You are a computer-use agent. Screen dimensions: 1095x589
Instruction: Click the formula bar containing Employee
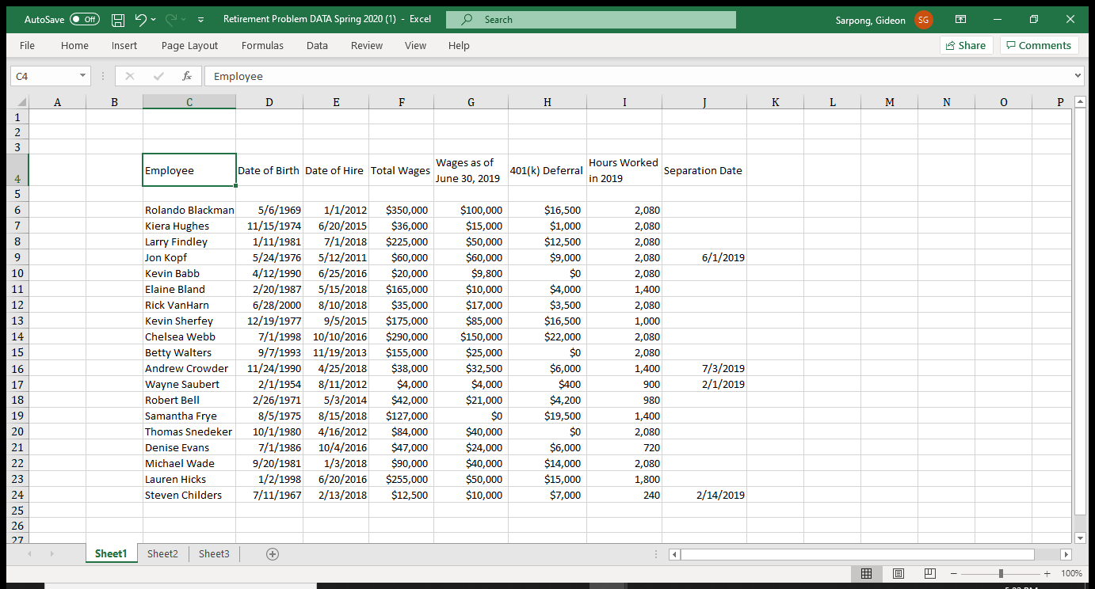point(638,76)
